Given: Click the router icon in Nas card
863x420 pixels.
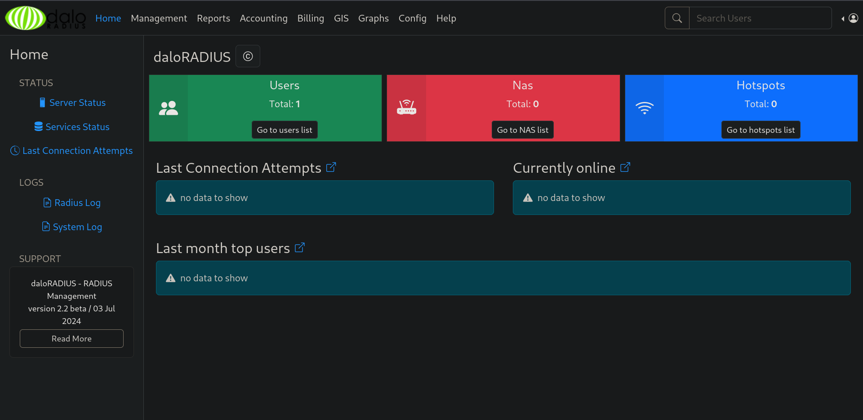Looking at the screenshot, I should click(x=407, y=107).
